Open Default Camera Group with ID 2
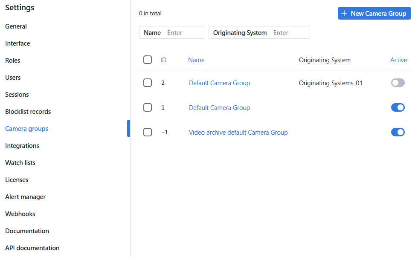 tap(219, 83)
